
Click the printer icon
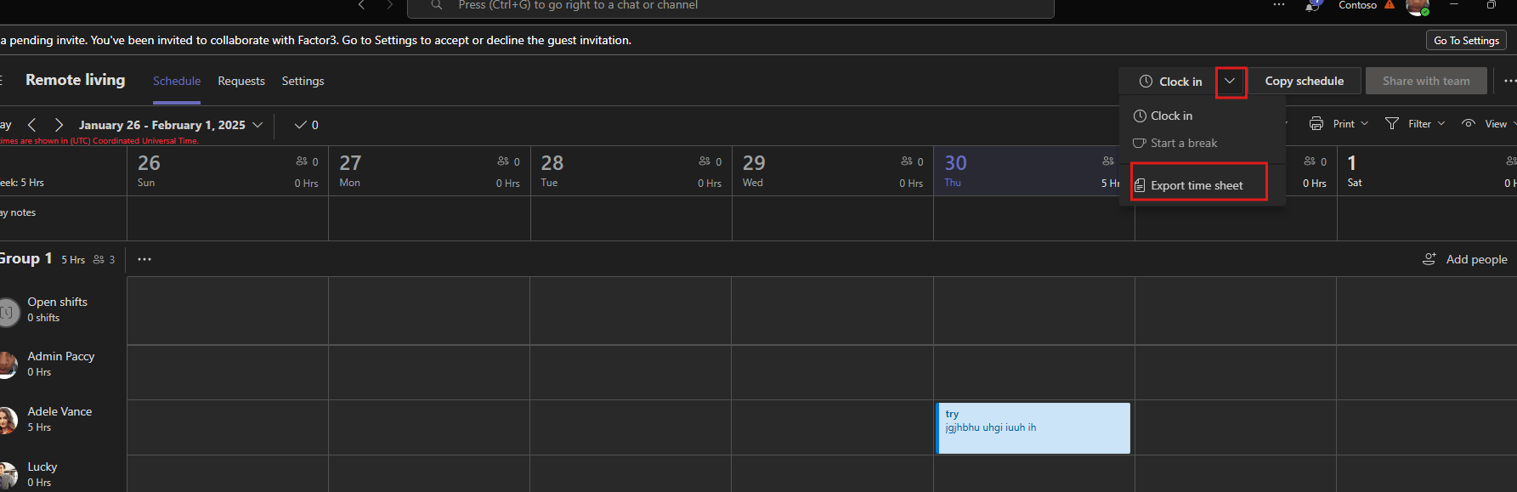[1316, 124]
